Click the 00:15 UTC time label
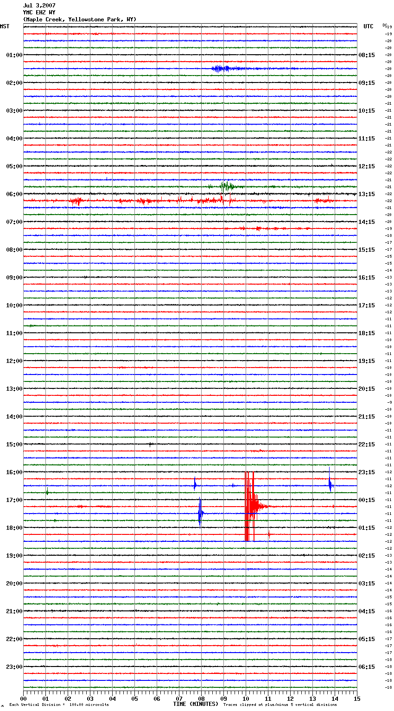This screenshot has height=711, width=394. [x=367, y=500]
